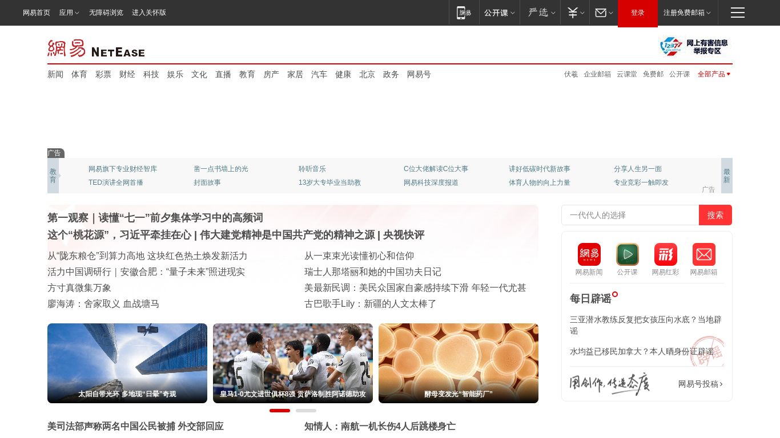The width and height of the screenshot is (780, 438).
Task: Click 网易首页 in top bar
Action: [x=37, y=13]
